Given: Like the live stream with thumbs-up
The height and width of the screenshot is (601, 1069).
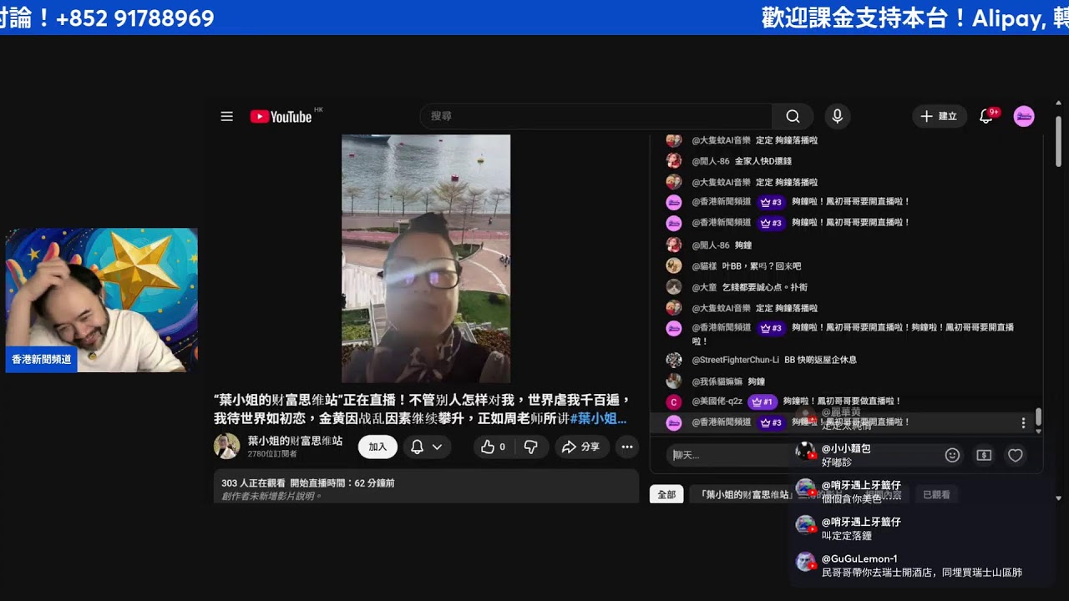Looking at the screenshot, I should click(x=493, y=447).
